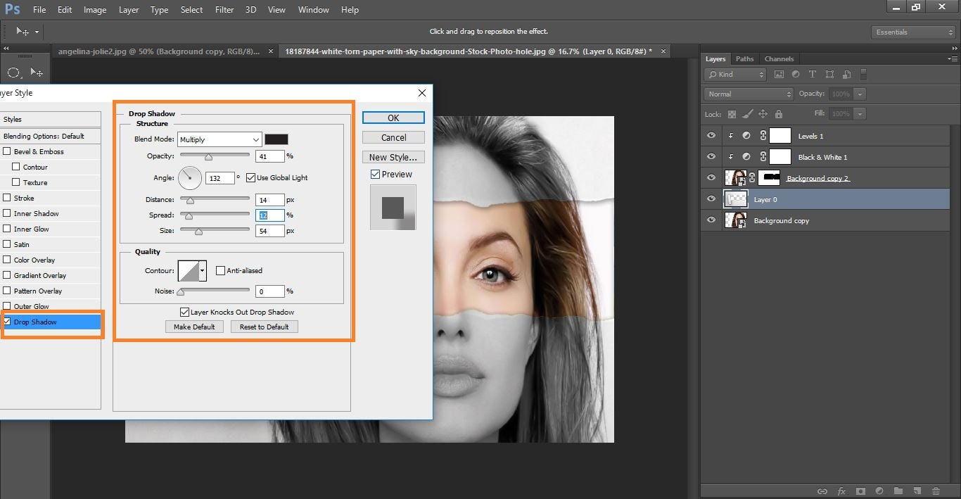
Task: Switch to the Channels tab
Action: [778, 58]
